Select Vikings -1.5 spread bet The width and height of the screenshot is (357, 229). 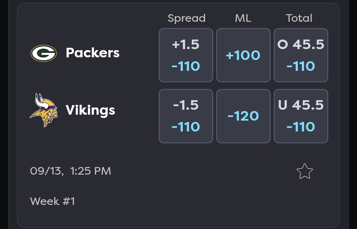click(186, 116)
